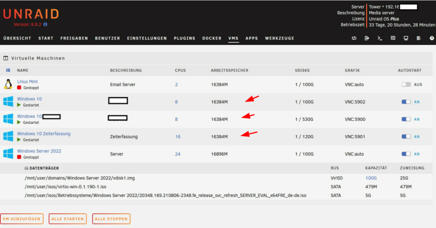436x228 pixels.
Task: Open the PLUGINS menu
Action: [x=184, y=38]
